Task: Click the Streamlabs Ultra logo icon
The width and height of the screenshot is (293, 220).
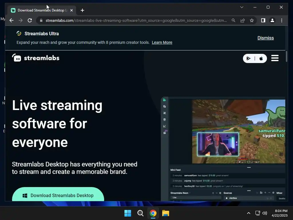Action: tap(19, 33)
